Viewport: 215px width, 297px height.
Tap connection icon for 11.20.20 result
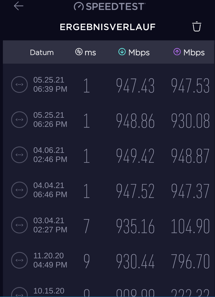pos(19,260)
